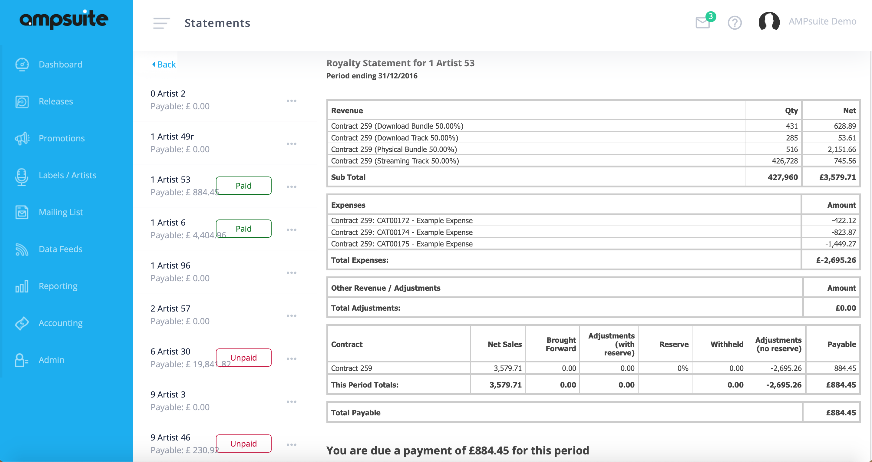Click the Admin user icon

(21, 360)
